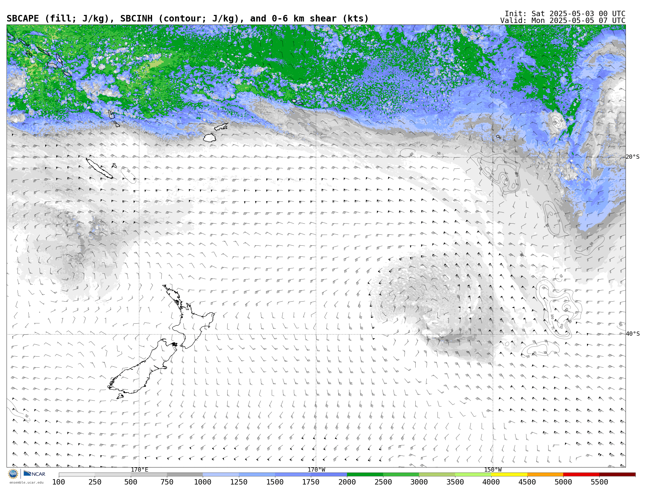Click the 100 colorbar tick label
The width and height of the screenshot is (645, 486).
(59, 482)
